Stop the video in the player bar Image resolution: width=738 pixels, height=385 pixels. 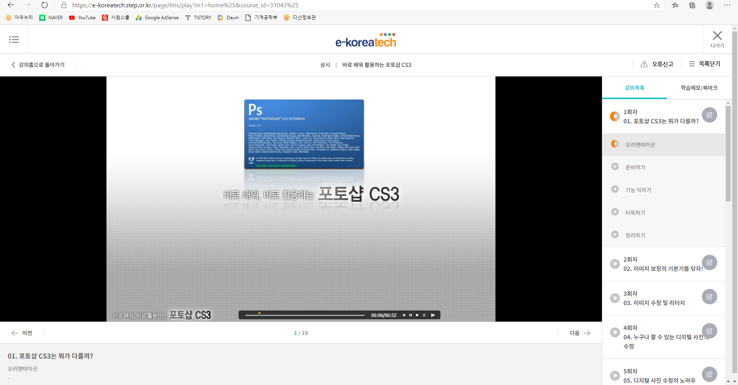[417, 315]
